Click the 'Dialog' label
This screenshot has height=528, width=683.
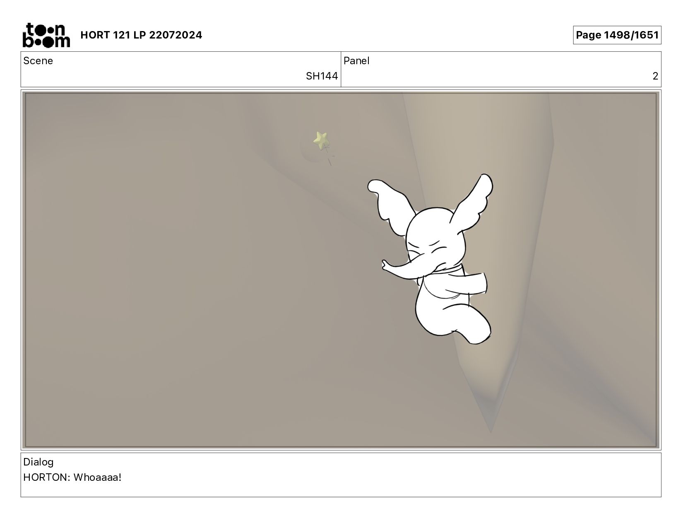[38, 462]
